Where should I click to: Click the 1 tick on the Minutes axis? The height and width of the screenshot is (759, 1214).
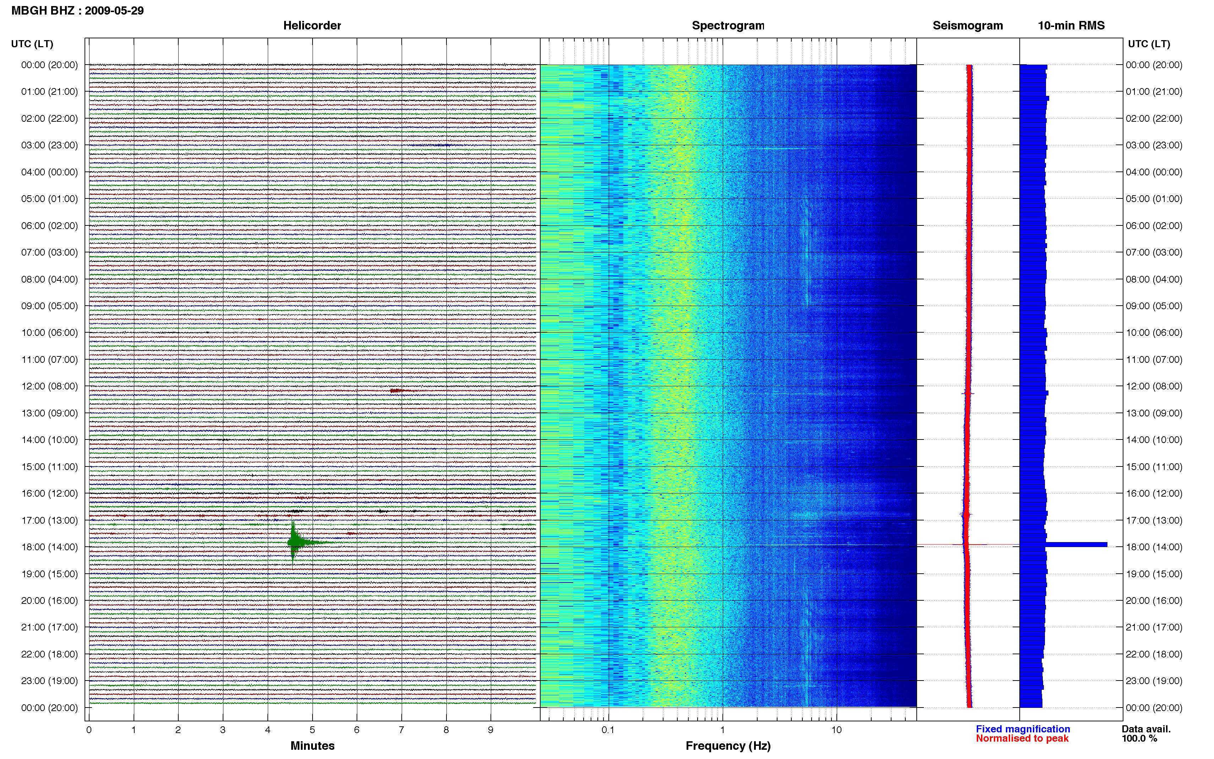click(134, 730)
